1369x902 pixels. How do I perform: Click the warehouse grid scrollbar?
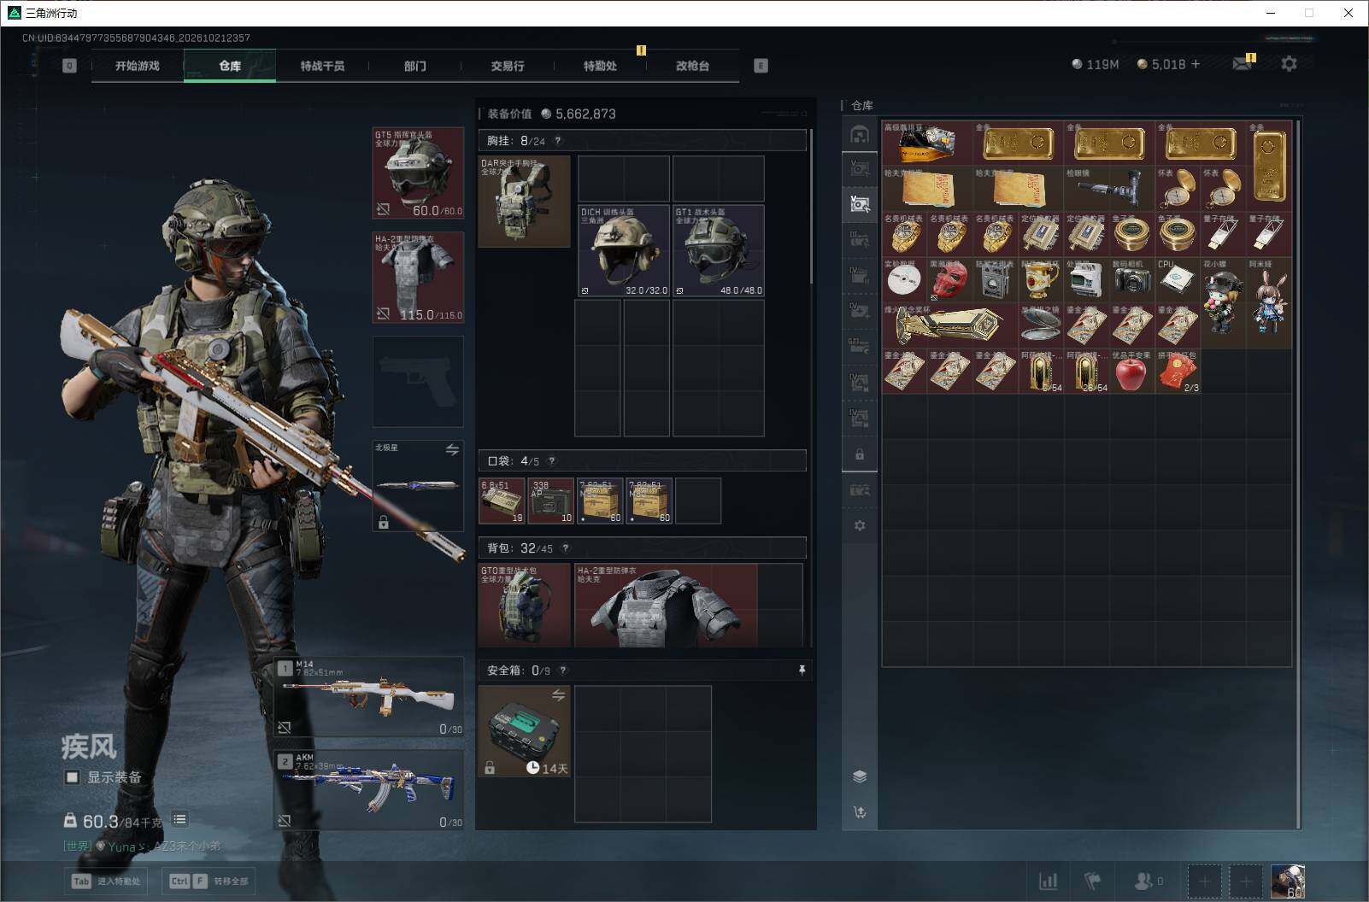(x=1298, y=474)
